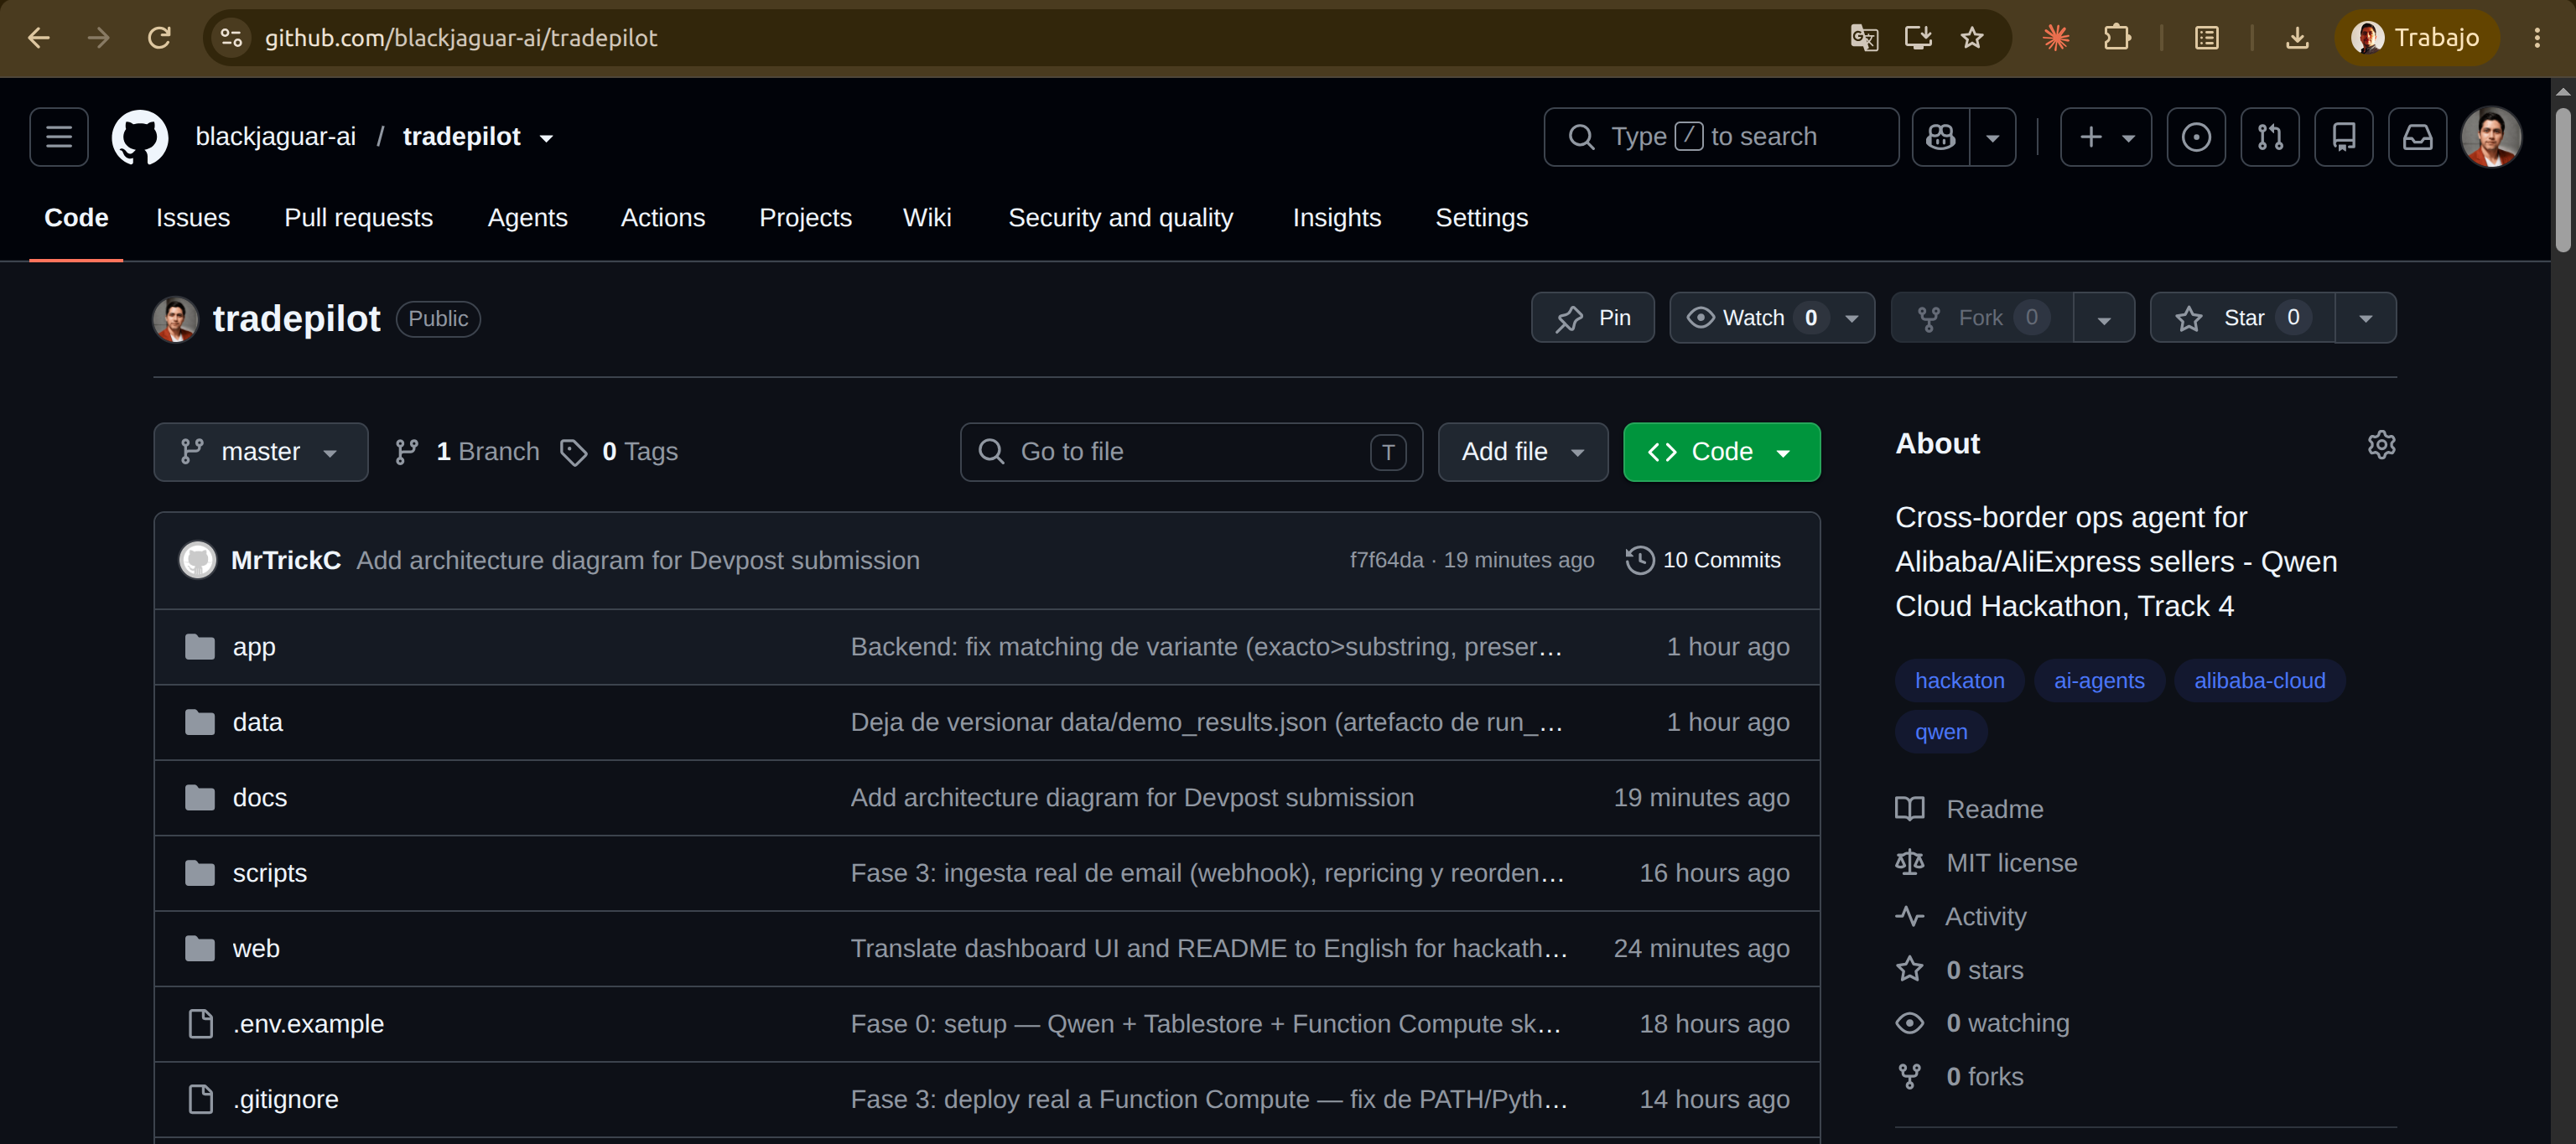This screenshot has width=2576, height=1144.
Task: Expand the green Code dropdown
Action: (1722, 453)
